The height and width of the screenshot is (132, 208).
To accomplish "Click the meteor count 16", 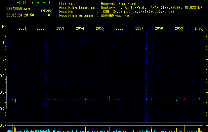I will coord(48,15).
